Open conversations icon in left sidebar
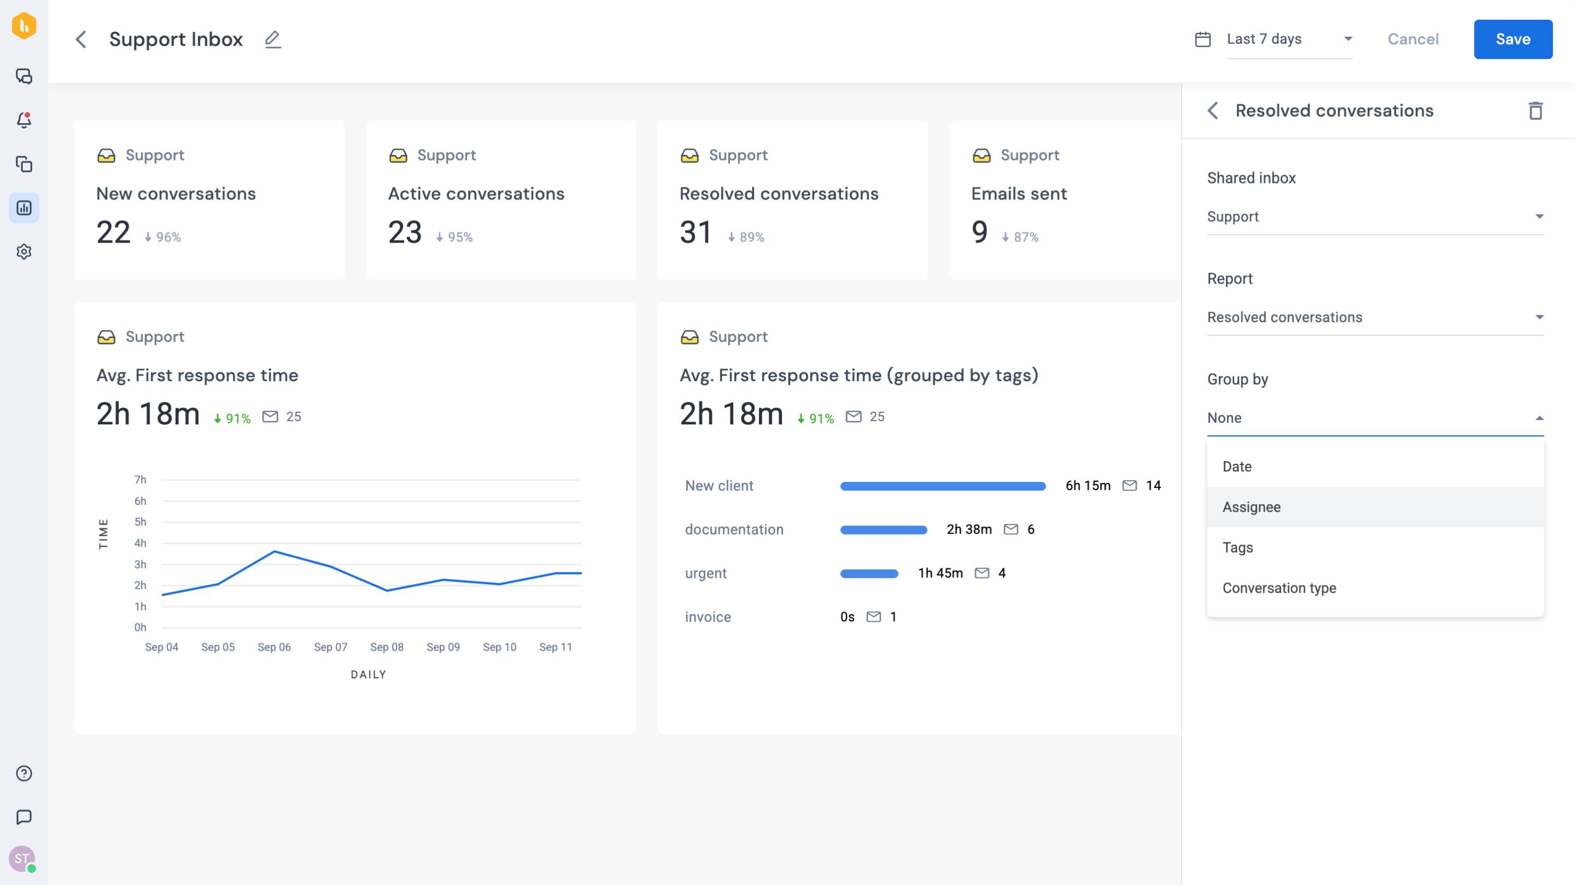The image size is (1577, 885). (24, 76)
